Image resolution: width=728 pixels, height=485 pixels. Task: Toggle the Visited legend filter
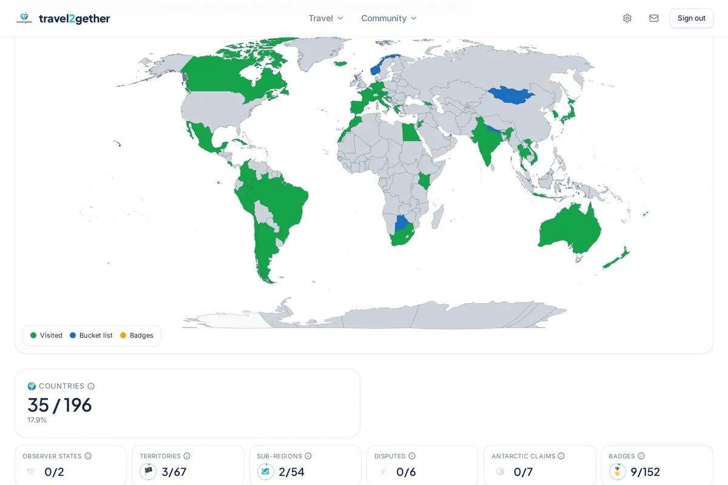47,335
